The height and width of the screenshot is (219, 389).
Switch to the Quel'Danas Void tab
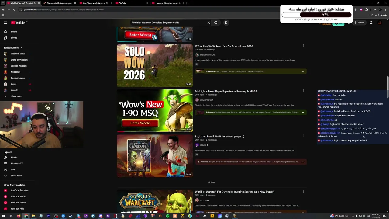pyautogui.click(x=96, y=3)
